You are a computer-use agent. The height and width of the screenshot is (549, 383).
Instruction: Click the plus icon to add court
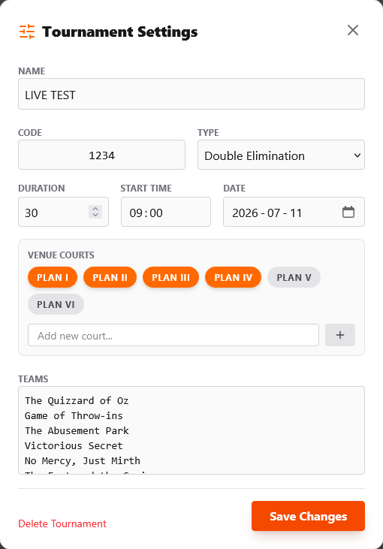(340, 335)
